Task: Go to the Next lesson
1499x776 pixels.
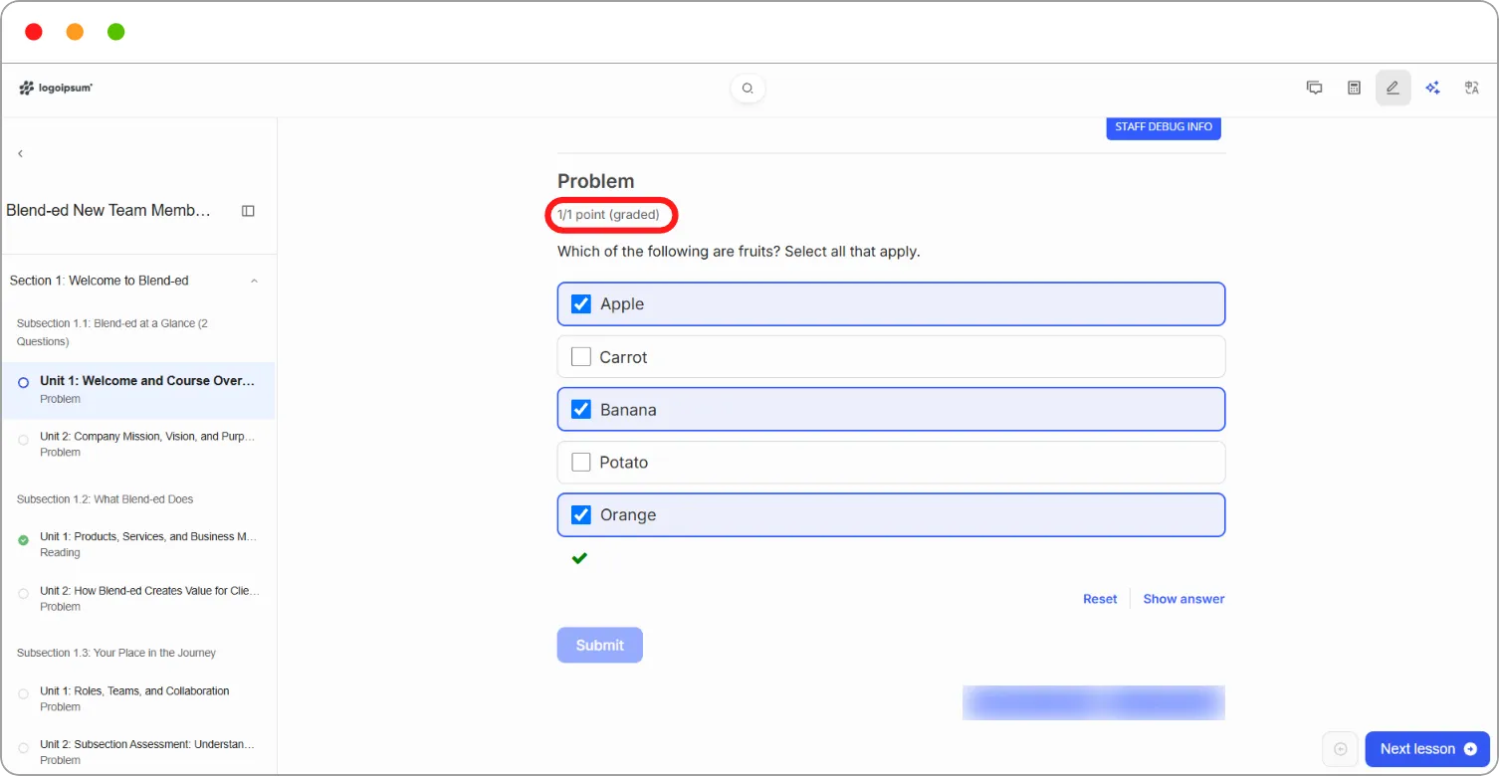Action: click(x=1427, y=749)
